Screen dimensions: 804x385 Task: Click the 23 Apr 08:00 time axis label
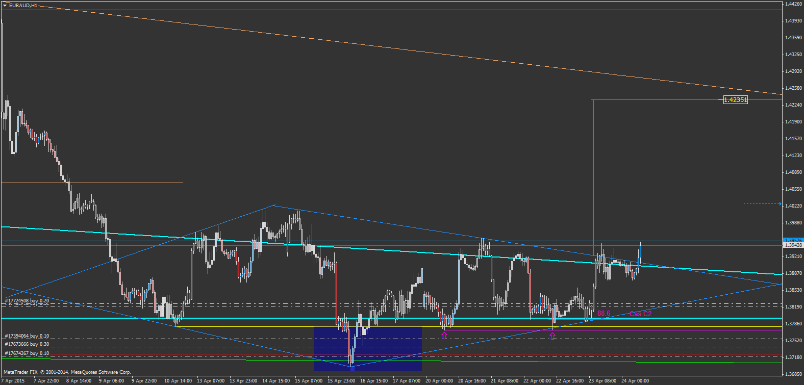tap(602, 380)
